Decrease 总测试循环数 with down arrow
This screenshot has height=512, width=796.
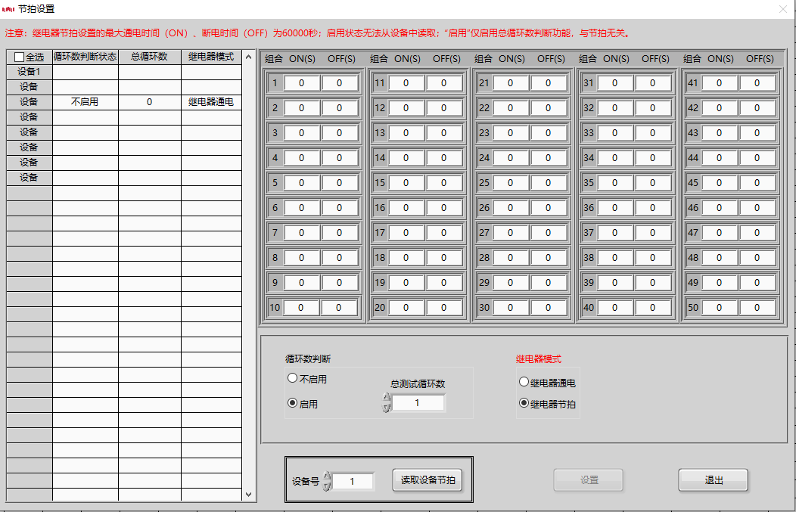tap(387, 408)
